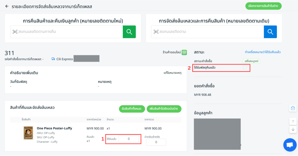This screenshot has height=156, width=298.
Task: Click the scroll-down arrow button on right edge
Action: click(293, 129)
